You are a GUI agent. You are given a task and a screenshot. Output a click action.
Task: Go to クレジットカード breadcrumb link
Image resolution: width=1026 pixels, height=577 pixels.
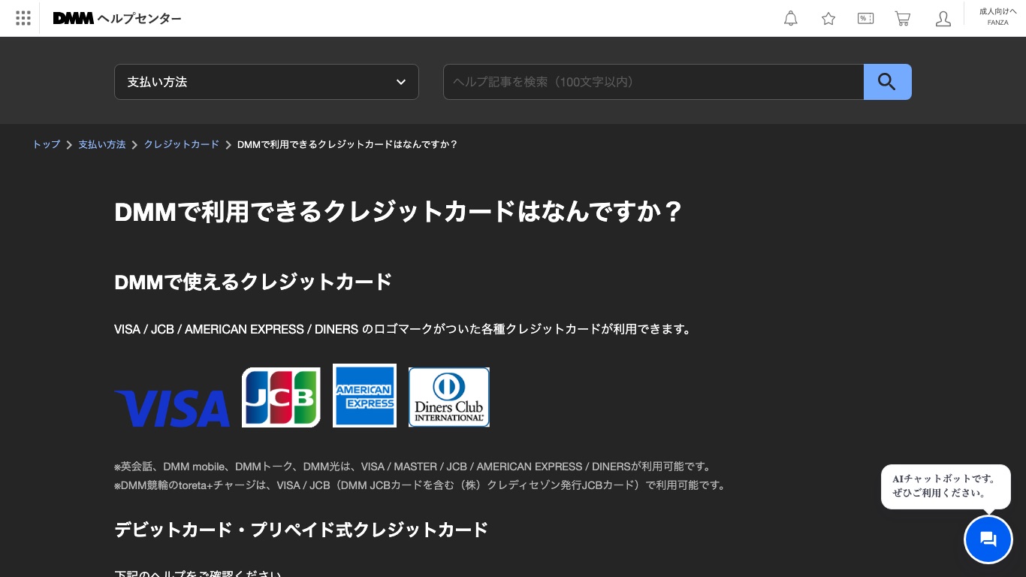(182, 144)
